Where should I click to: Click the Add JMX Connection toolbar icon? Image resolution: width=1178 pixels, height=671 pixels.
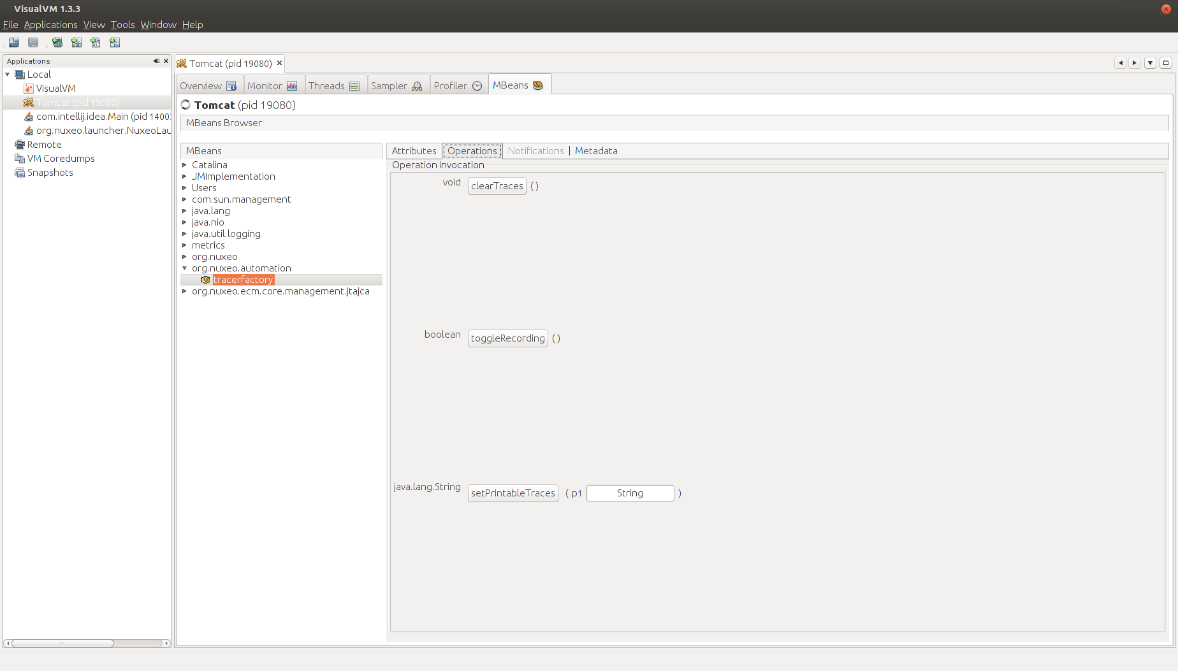tap(76, 43)
